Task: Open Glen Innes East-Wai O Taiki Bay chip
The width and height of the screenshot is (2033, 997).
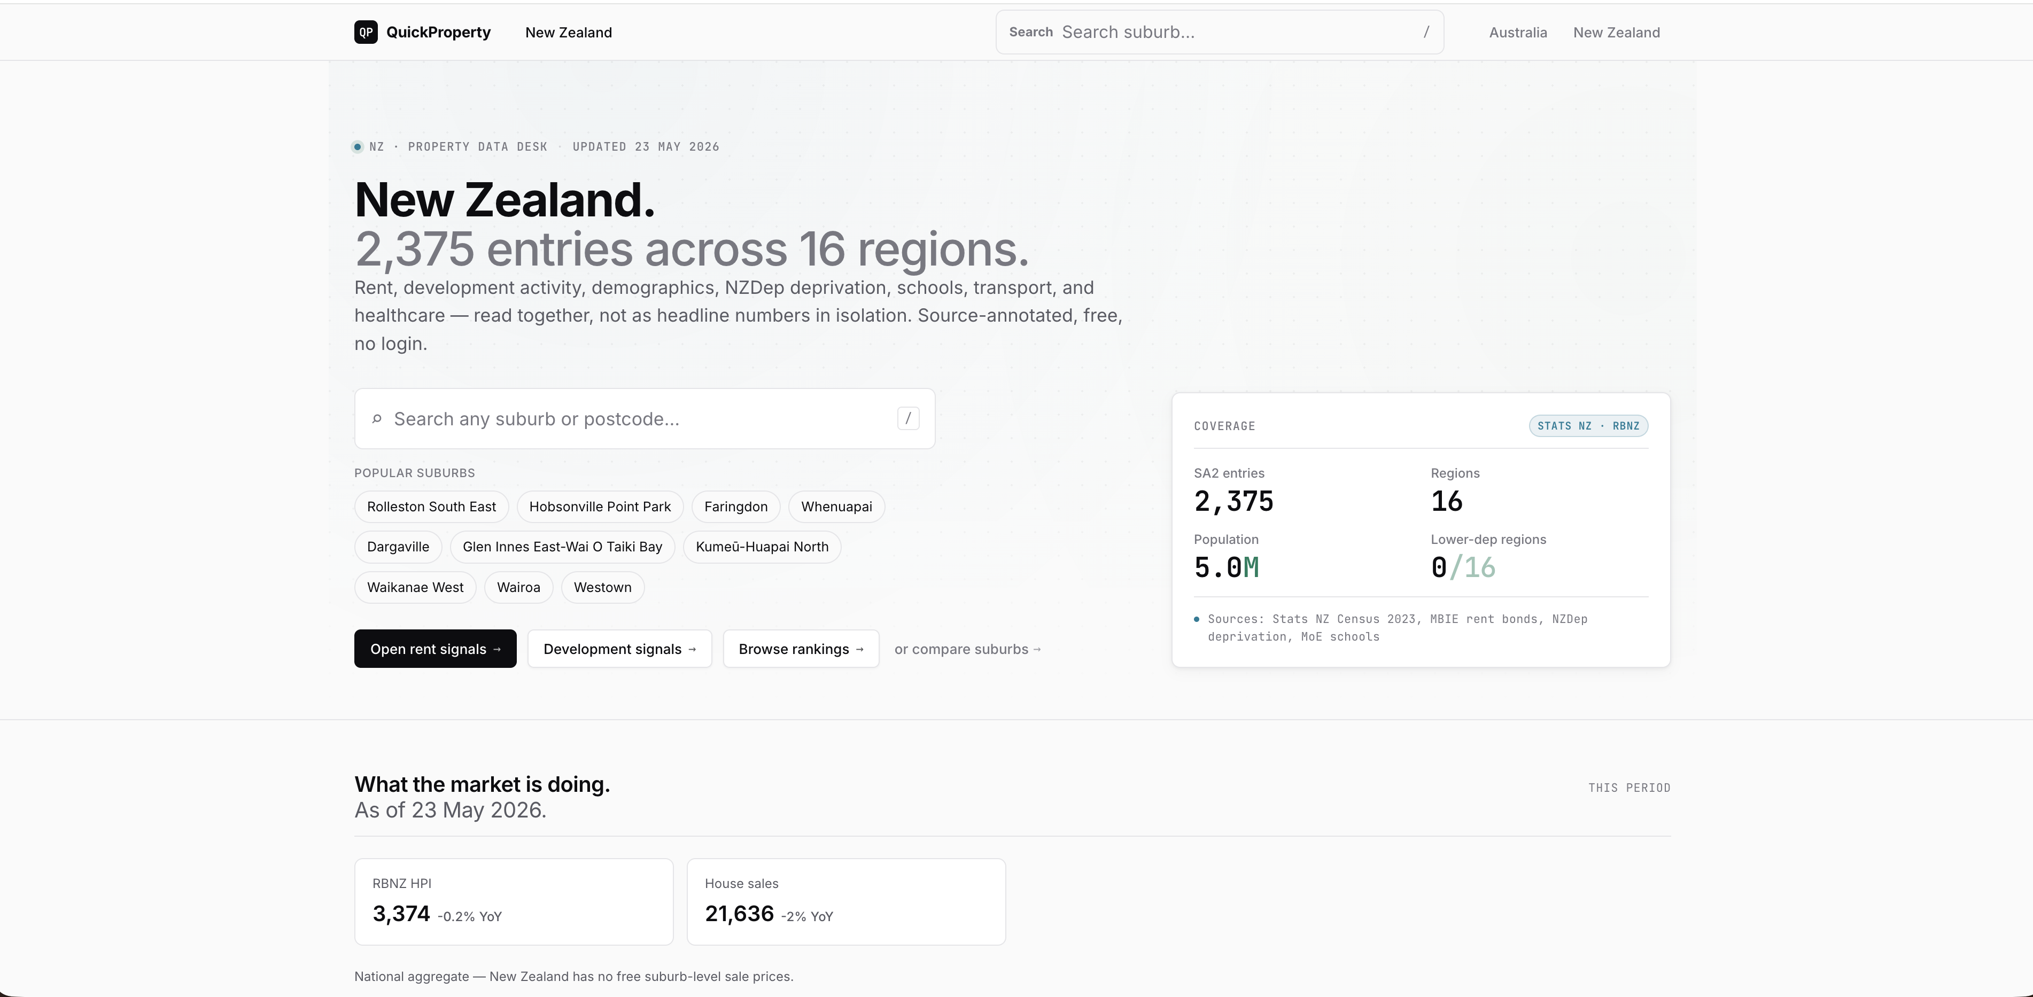Action: click(x=562, y=547)
